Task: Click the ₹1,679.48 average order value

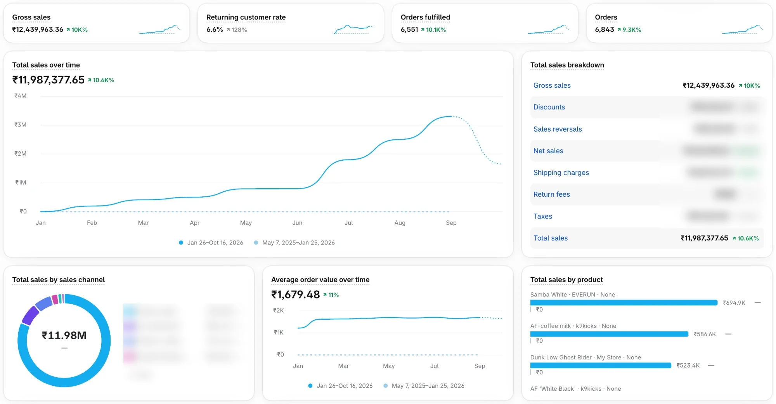Action: click(x=295, y=295)
